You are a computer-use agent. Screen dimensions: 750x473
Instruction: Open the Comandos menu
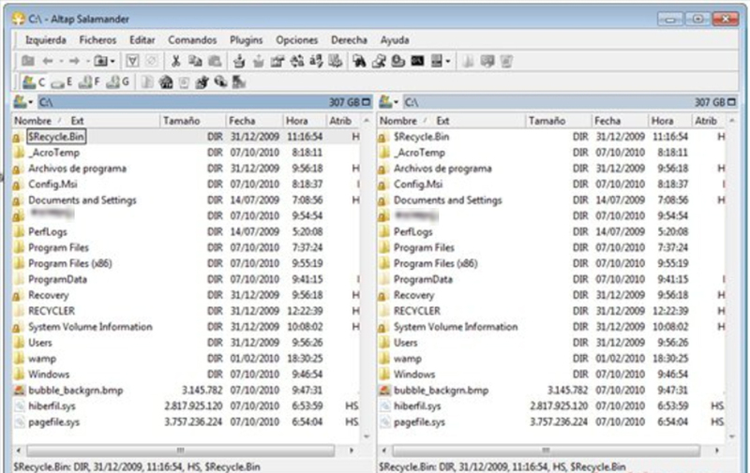(x=192, y=40)
